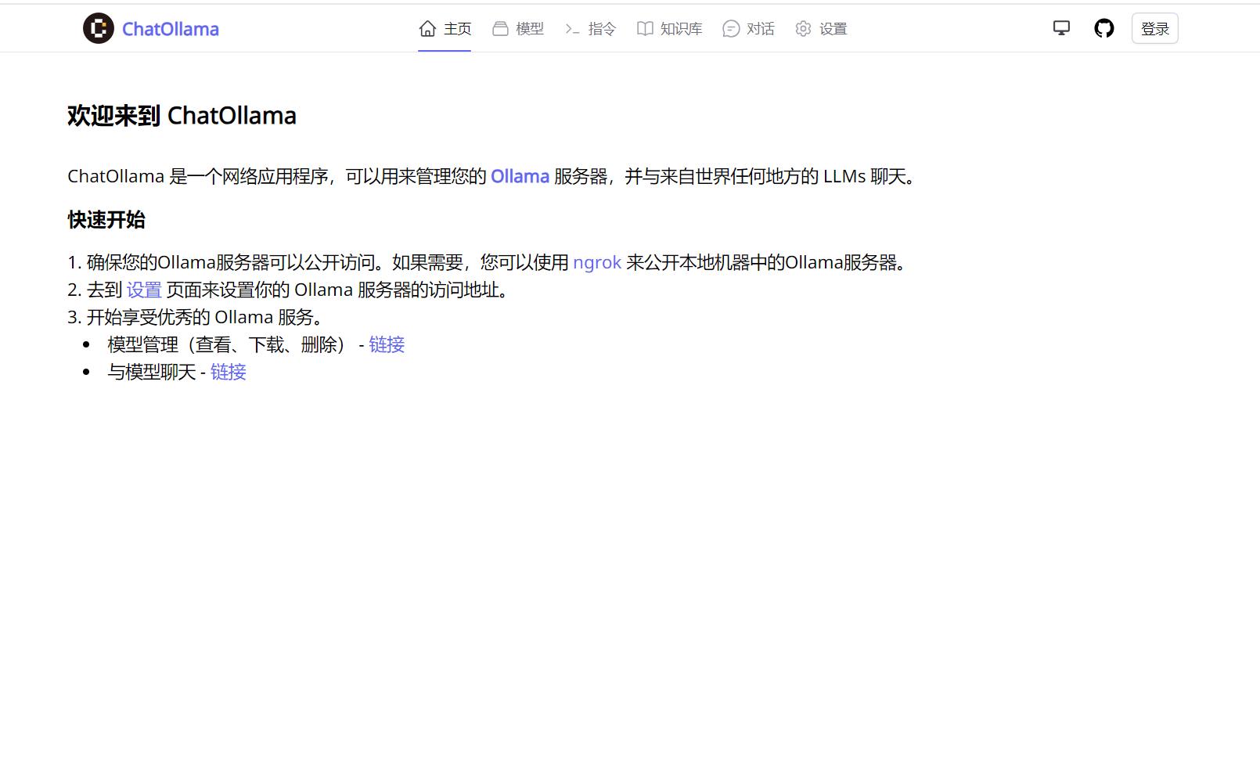Screen dimensions: 1260x767
Task: Open the 知识库 knowledge base tab
Action: [669, 29]
